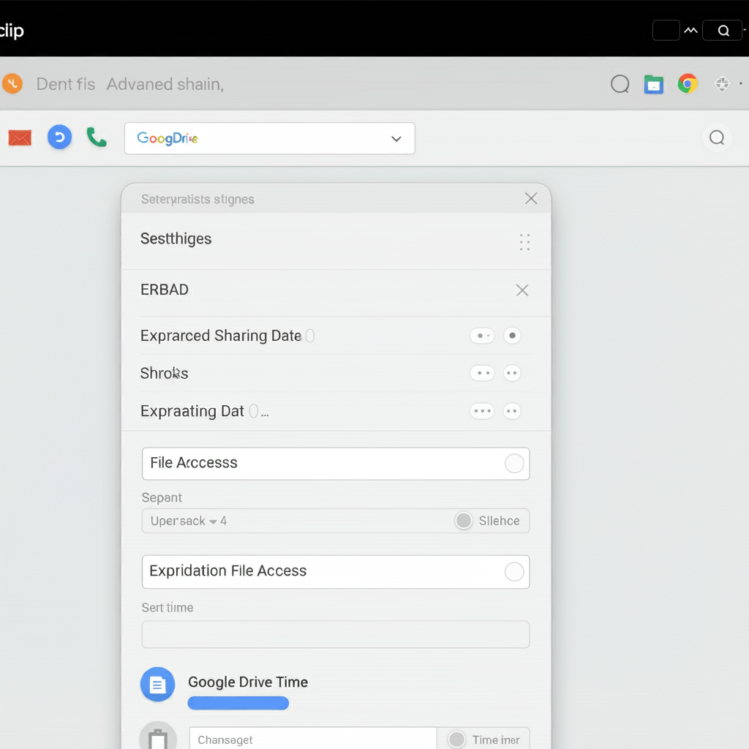Viewport: 749px width, 749px height.
Task: Click the Shroks label
Action: (164, 373)
